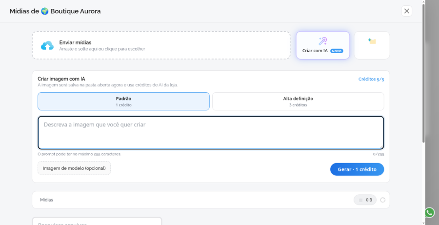
Task: Click the magic wand AI icon
Action: point(323,41)
